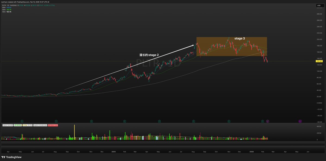The image size is (326, 161).
Task: Click the AvgVol volume legend label
Action: tap(8, 125)
